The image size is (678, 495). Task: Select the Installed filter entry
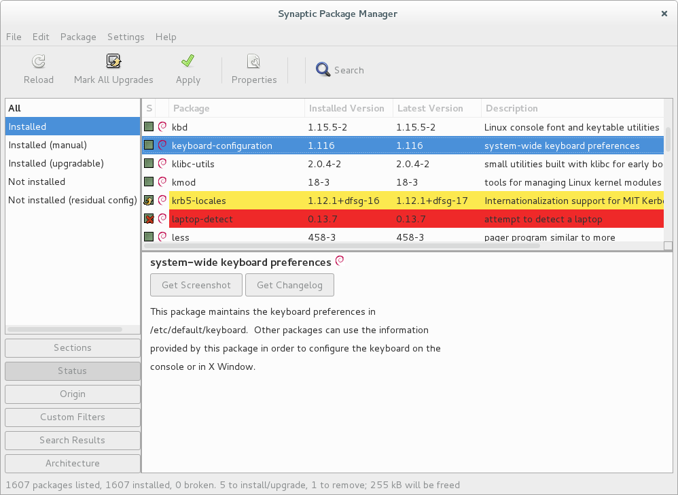(x=73, y=126)
